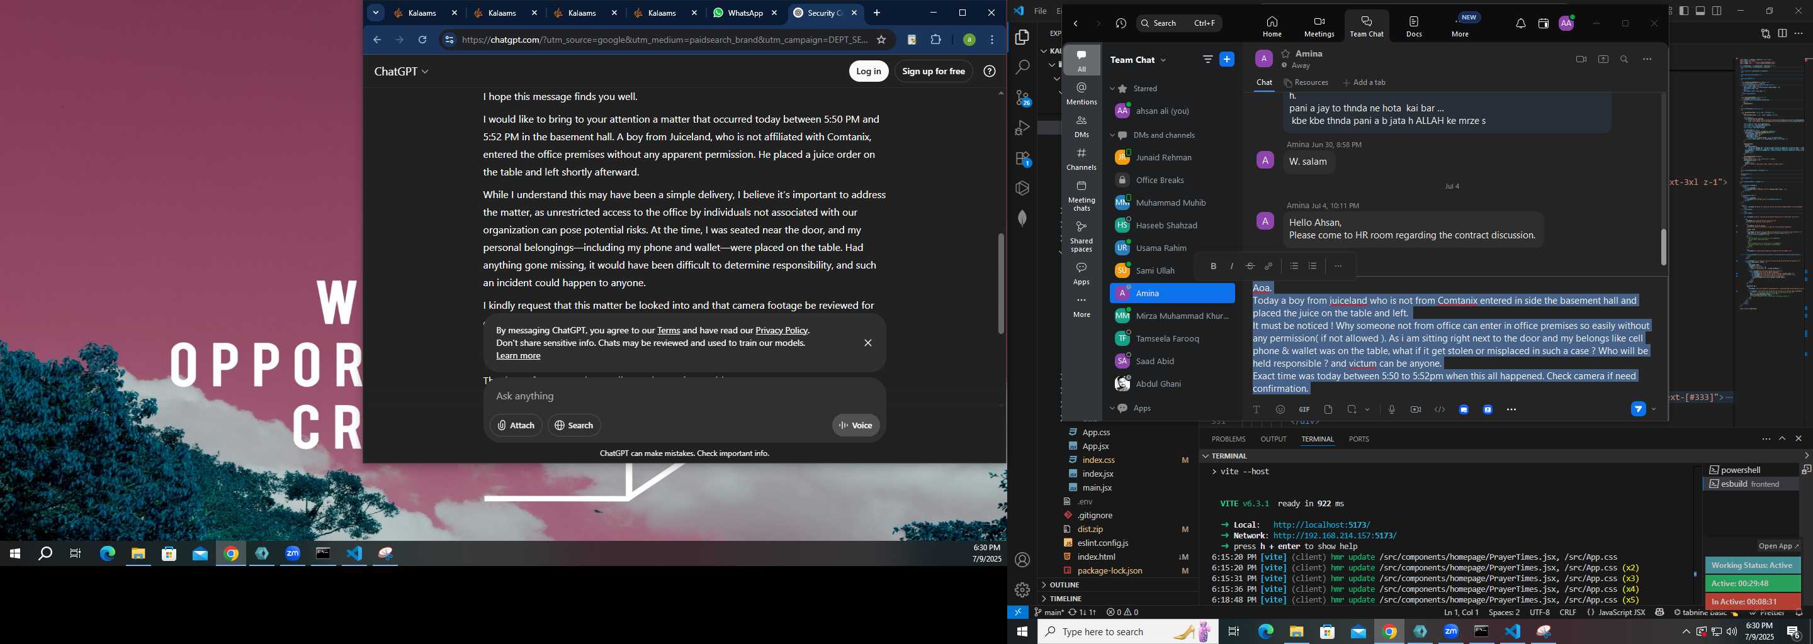The image size is (1813, 644).
Task: Switch to the Zoom Home tab
Action: (x=1272, y=26)
